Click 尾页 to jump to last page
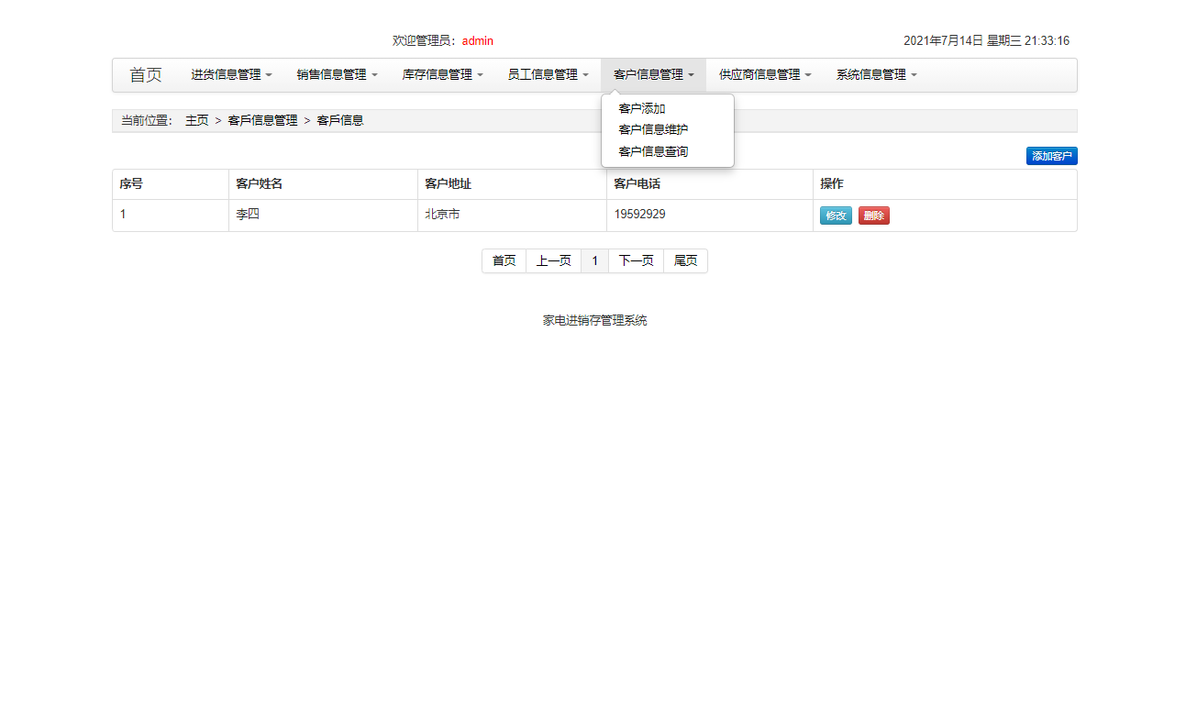 coord(685,260)
